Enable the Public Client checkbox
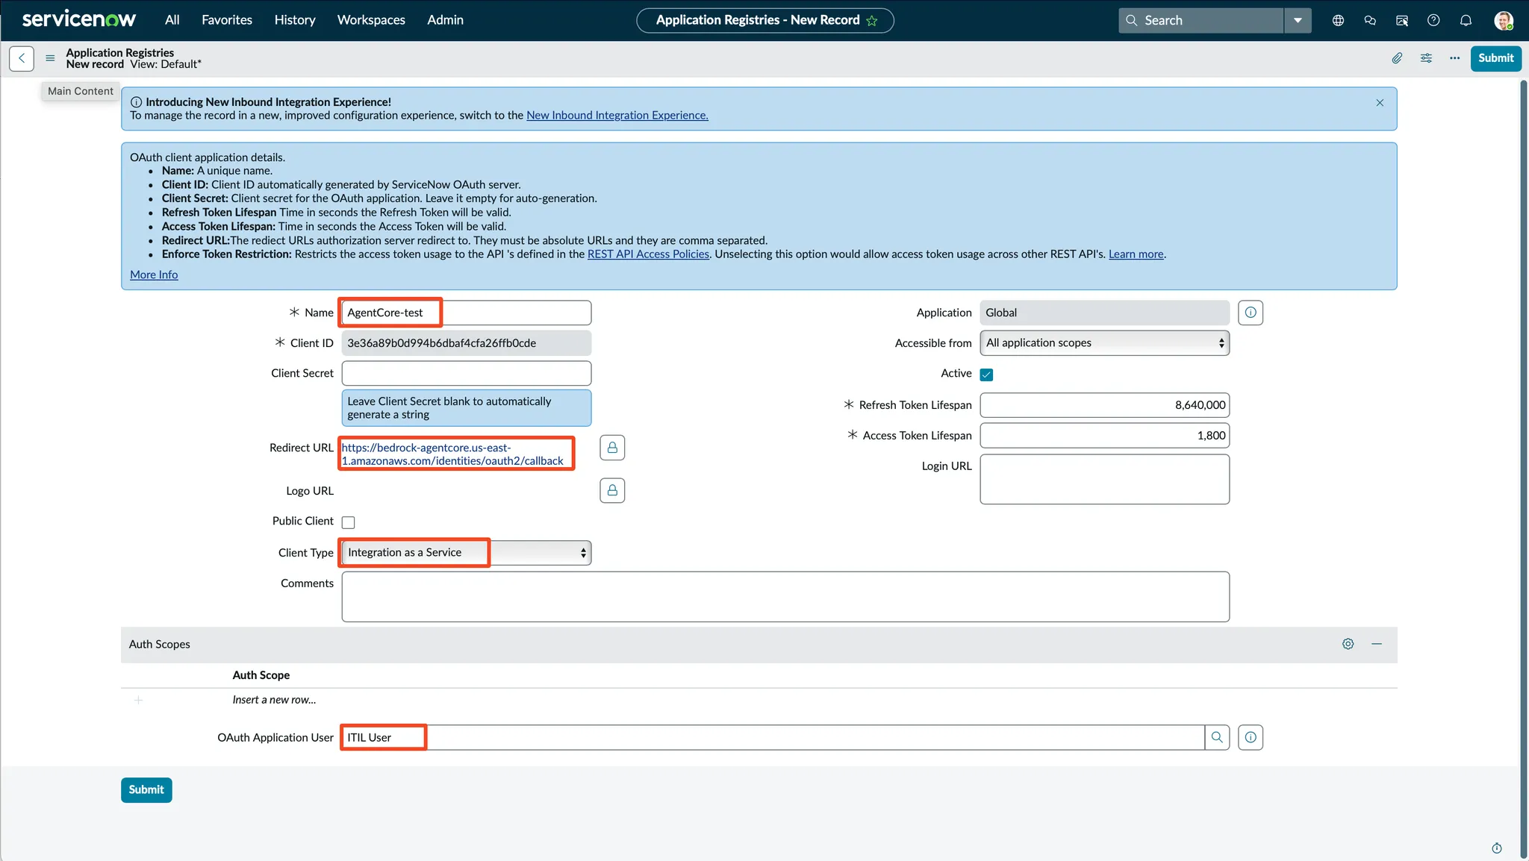 348,522
